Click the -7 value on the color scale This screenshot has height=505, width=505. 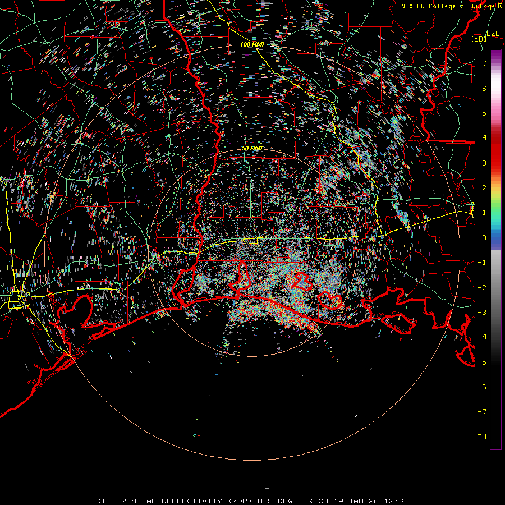482,412
